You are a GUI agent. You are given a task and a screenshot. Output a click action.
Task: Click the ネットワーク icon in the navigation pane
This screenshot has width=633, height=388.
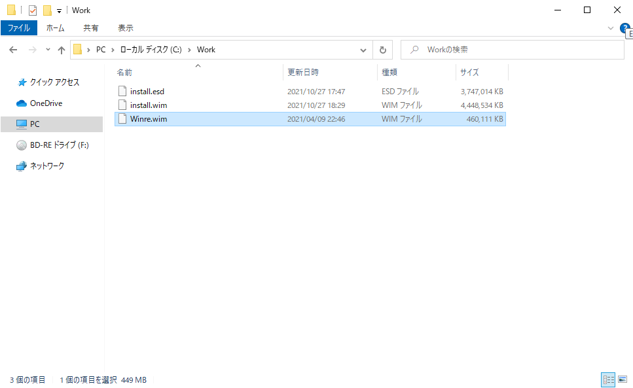coord(23,166)
